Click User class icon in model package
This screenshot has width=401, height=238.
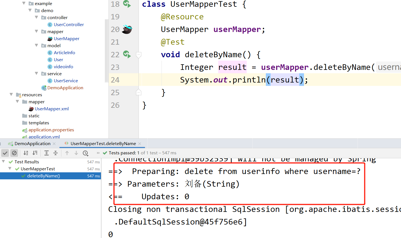50,60
